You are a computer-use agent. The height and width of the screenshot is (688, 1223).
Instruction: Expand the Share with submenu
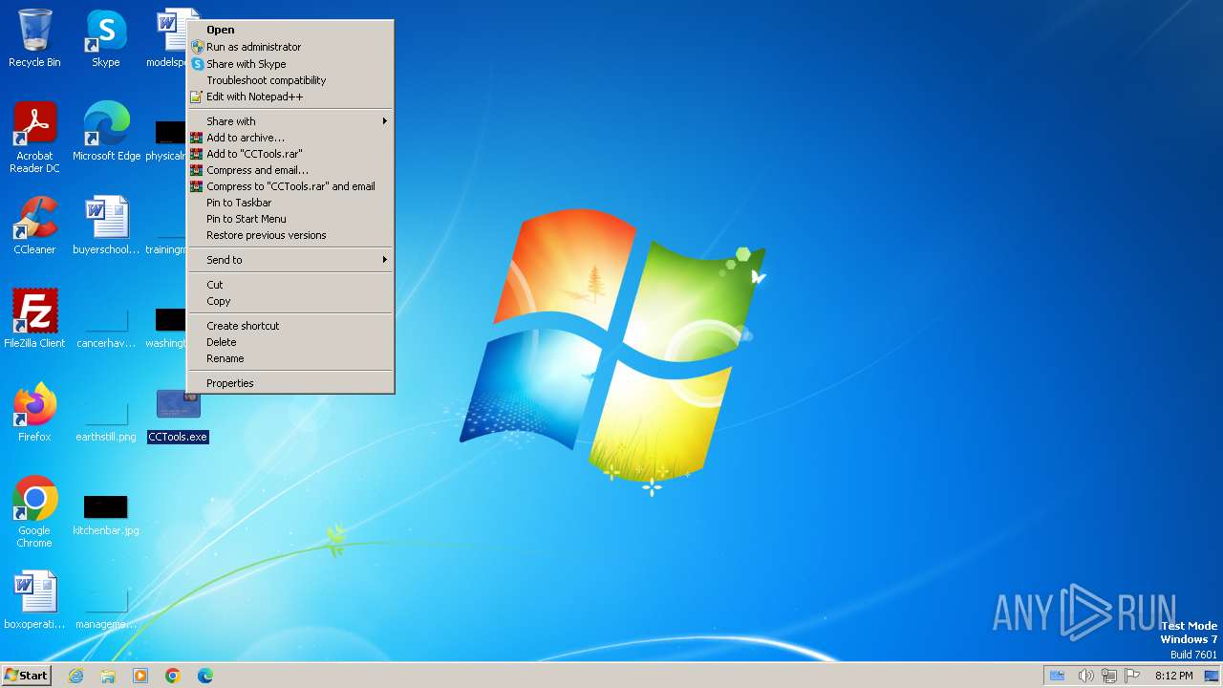[290, 121]
